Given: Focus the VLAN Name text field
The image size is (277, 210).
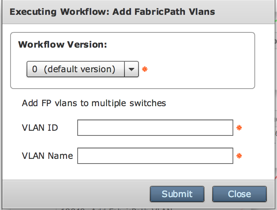Looking at the screenshot, I should (155, 156).
